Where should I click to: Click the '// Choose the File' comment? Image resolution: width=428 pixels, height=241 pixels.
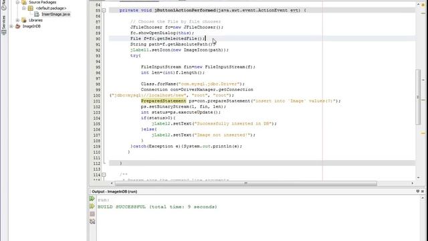(x=175, y=21)
